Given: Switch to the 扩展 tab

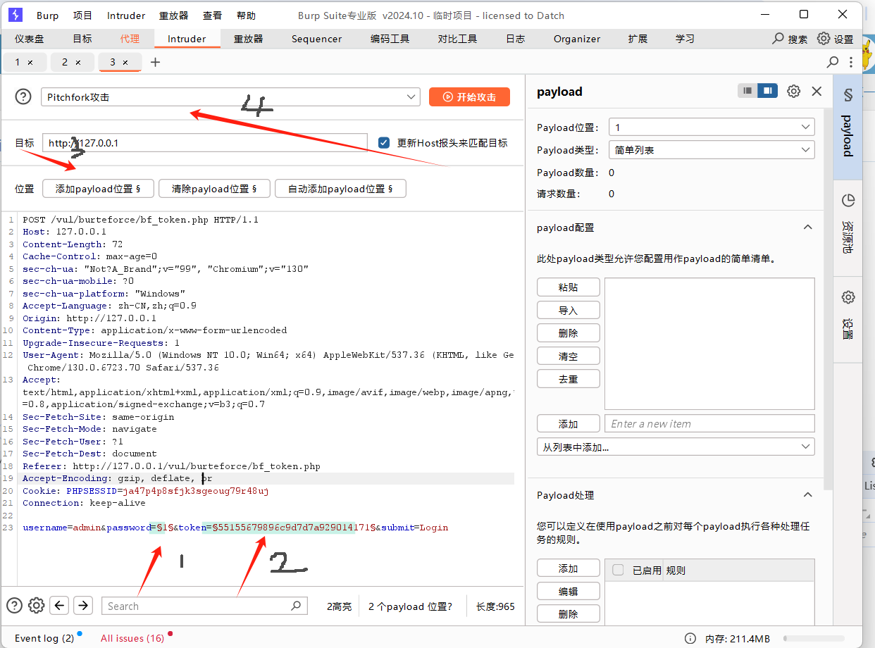Looking at the screenshot, I should [x=638, y=39].
